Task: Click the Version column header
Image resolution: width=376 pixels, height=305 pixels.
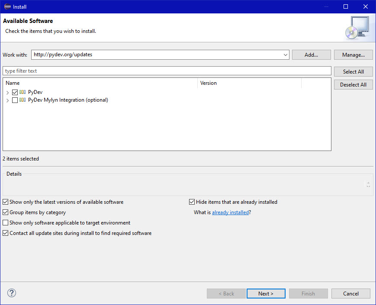Action: click(249, 83)
